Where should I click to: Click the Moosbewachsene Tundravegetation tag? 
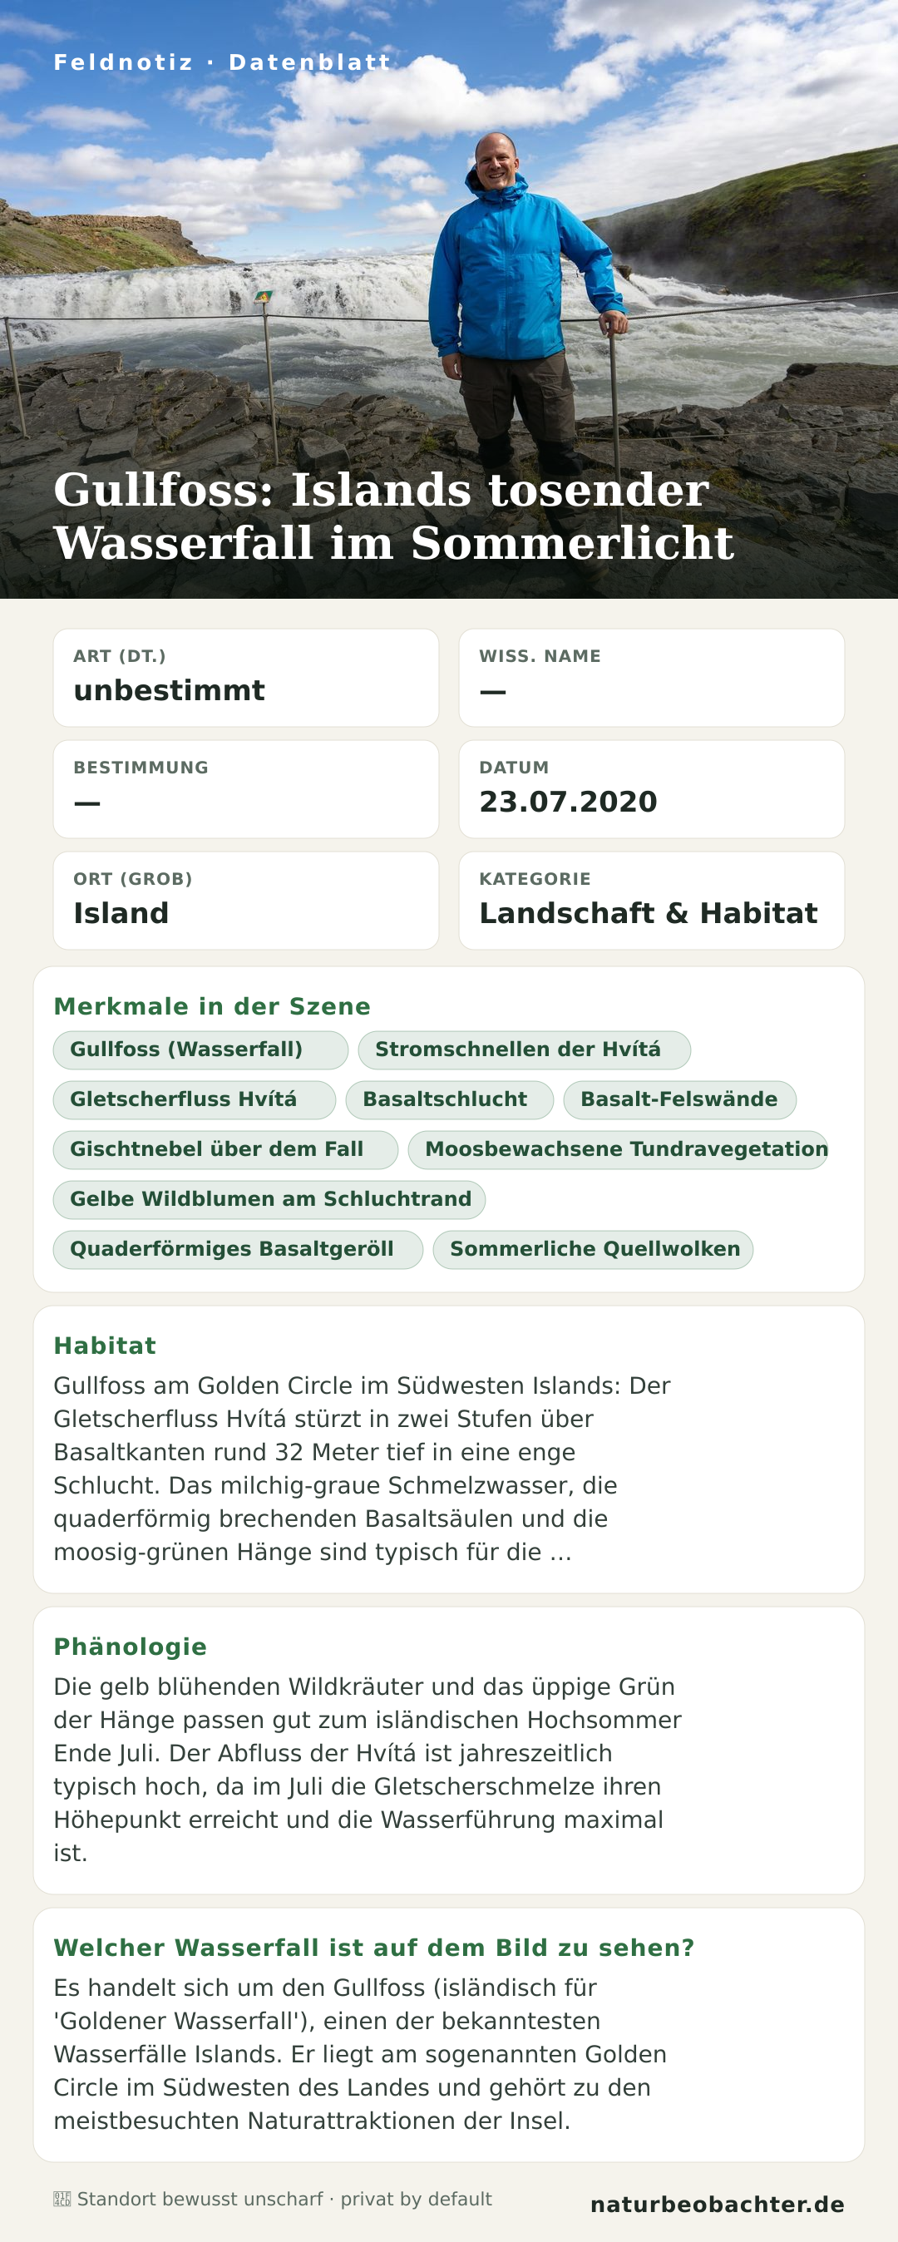618,1150
